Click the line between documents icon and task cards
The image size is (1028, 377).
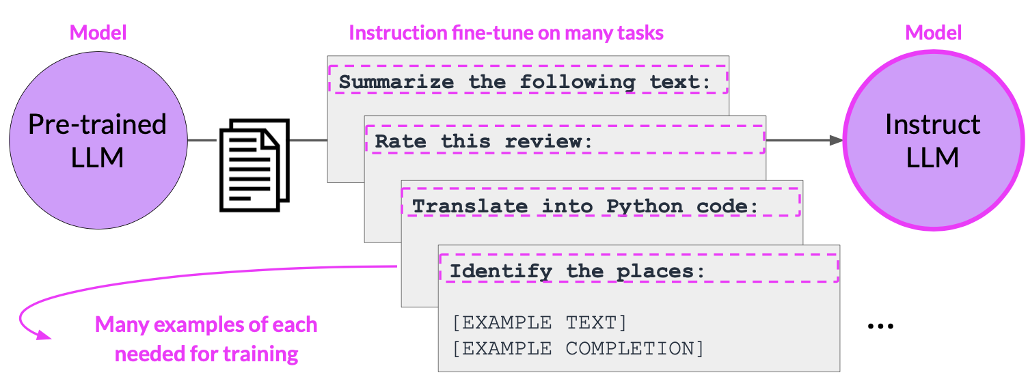click(x=308, y=141)
